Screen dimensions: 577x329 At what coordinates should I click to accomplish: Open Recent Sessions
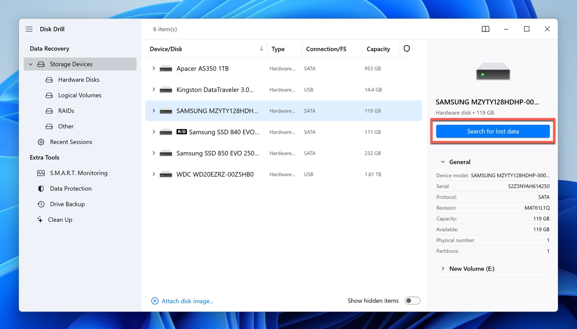point(71,142)
